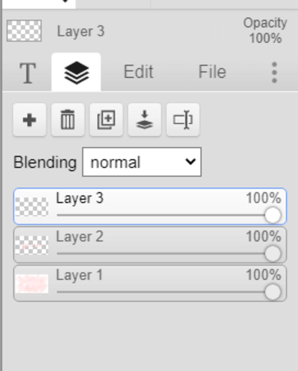Merge layer down with the arrow-stack icon
Screen dimensions: 298x371
[x=145, y=120]
